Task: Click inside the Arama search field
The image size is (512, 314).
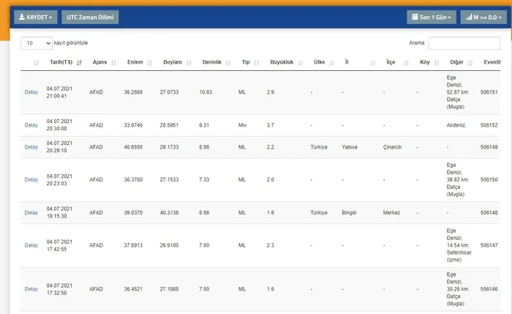Action: point(464,44)
